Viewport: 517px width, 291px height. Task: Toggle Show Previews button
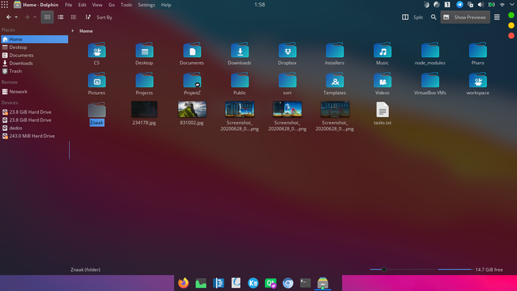pyautogui.click(x=465, y=17)
